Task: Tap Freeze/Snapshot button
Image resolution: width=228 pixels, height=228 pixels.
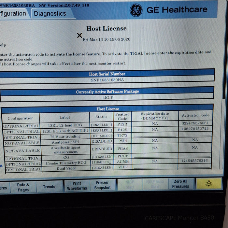Action: tap(103, 185)
